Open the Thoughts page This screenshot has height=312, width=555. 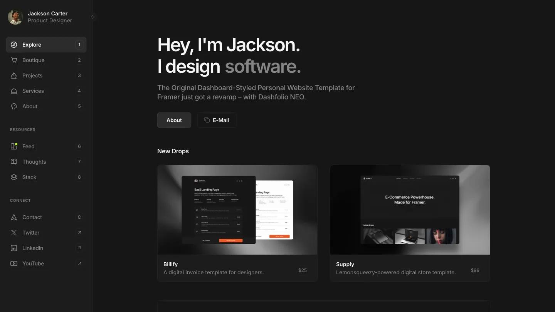(46, 162)
